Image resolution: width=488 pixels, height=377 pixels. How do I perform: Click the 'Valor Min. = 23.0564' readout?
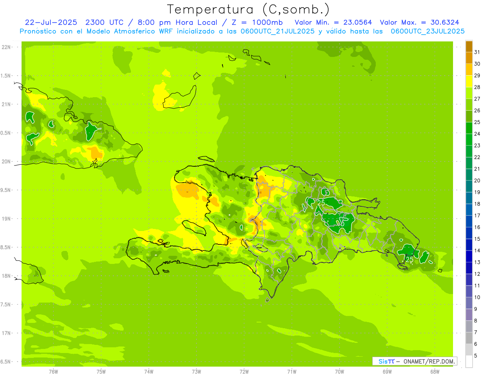coord(333,22)
